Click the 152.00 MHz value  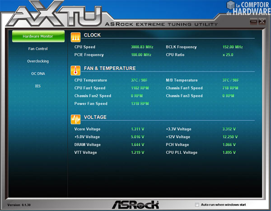(x=233, y=47)
